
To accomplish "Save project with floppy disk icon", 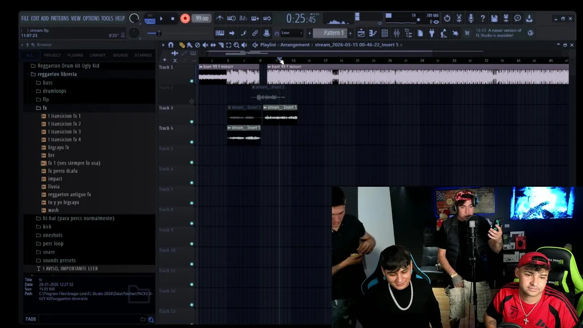I will tap(494, 18).
